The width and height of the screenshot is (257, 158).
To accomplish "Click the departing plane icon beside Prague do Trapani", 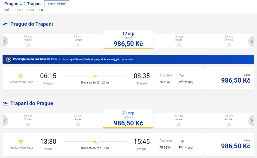I will [x=5, y=24].
